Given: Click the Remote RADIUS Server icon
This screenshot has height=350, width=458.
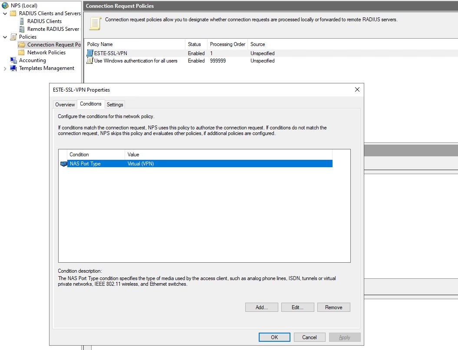Looking at the screenshot, I should pyautogui.click(x=22, y=29).
